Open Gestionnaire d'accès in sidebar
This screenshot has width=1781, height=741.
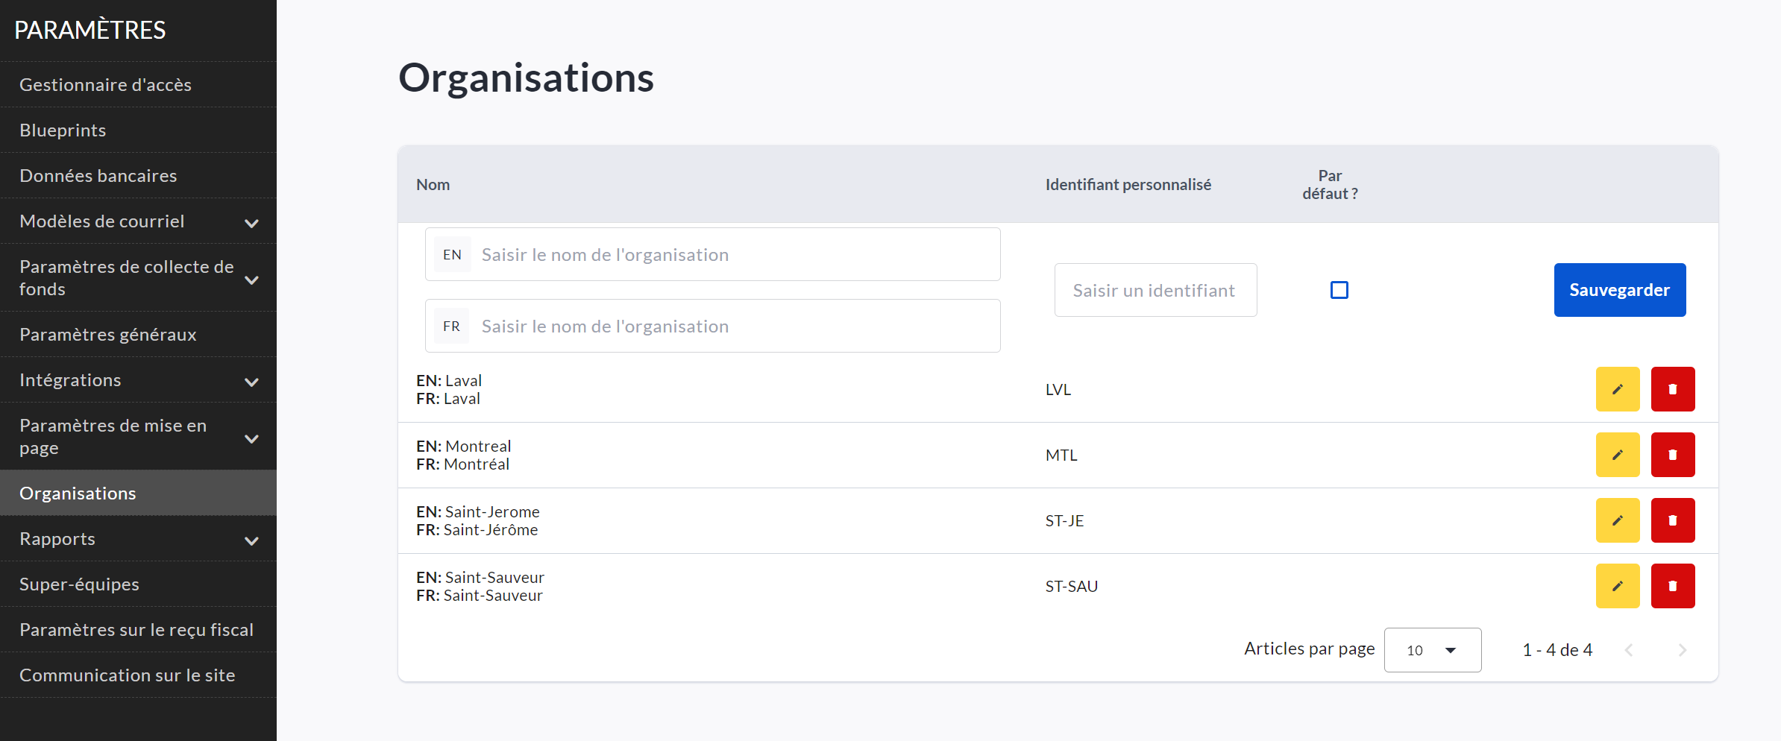(x=105, y=85)
